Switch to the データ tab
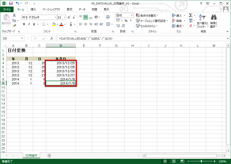231x164 pixels. coord(82,10)
